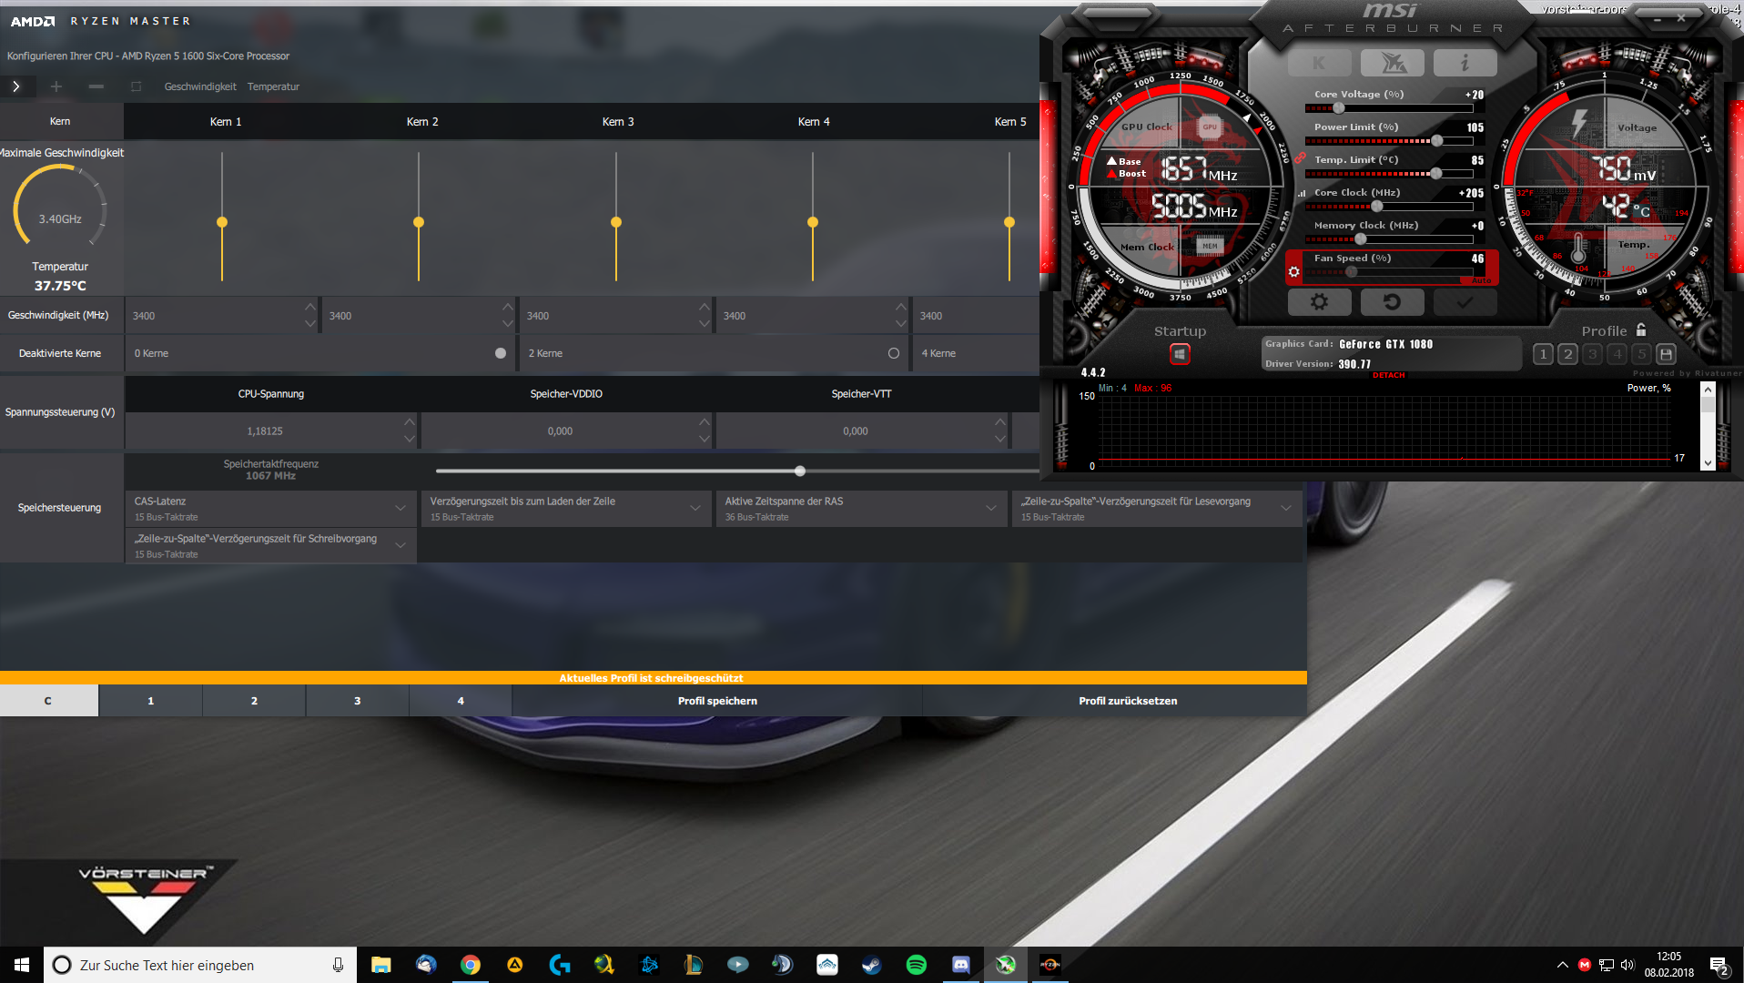Click the Core Voltage slider handle
The image size is (1744, 983).
tap(1338, 108)
